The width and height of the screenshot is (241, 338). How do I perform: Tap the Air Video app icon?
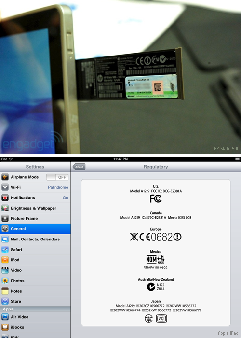point(5,317)
